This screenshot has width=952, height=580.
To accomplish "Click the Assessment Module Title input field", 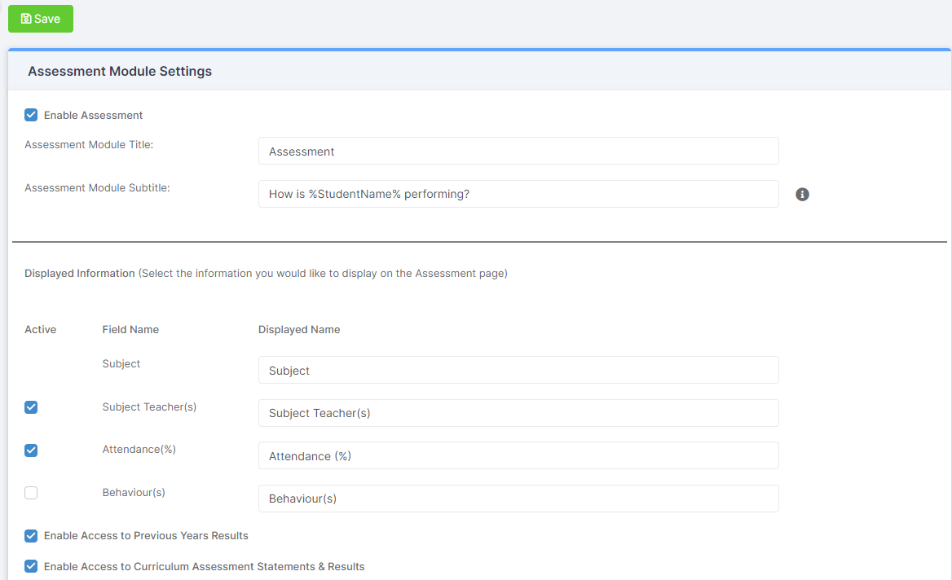I will tap(518, 151).
